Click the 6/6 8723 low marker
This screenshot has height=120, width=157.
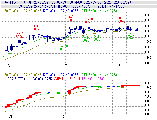click(x=130, y=36)
